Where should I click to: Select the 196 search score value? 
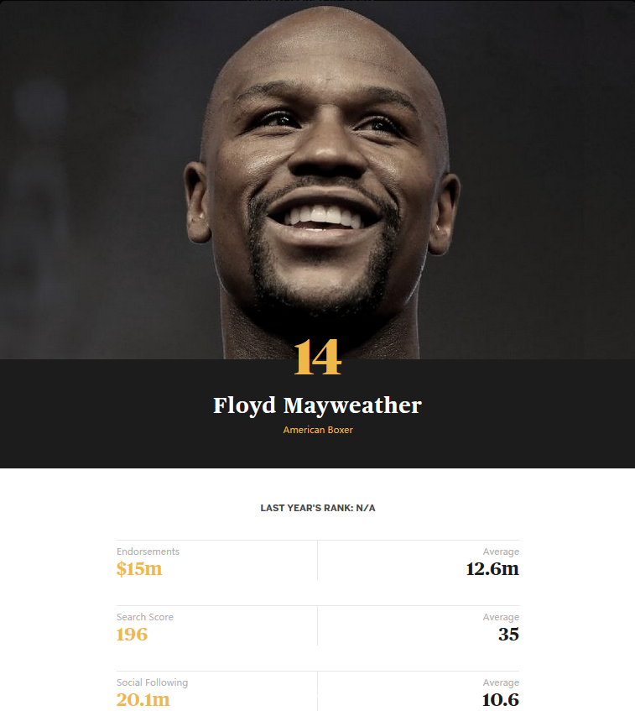point(132,635)
